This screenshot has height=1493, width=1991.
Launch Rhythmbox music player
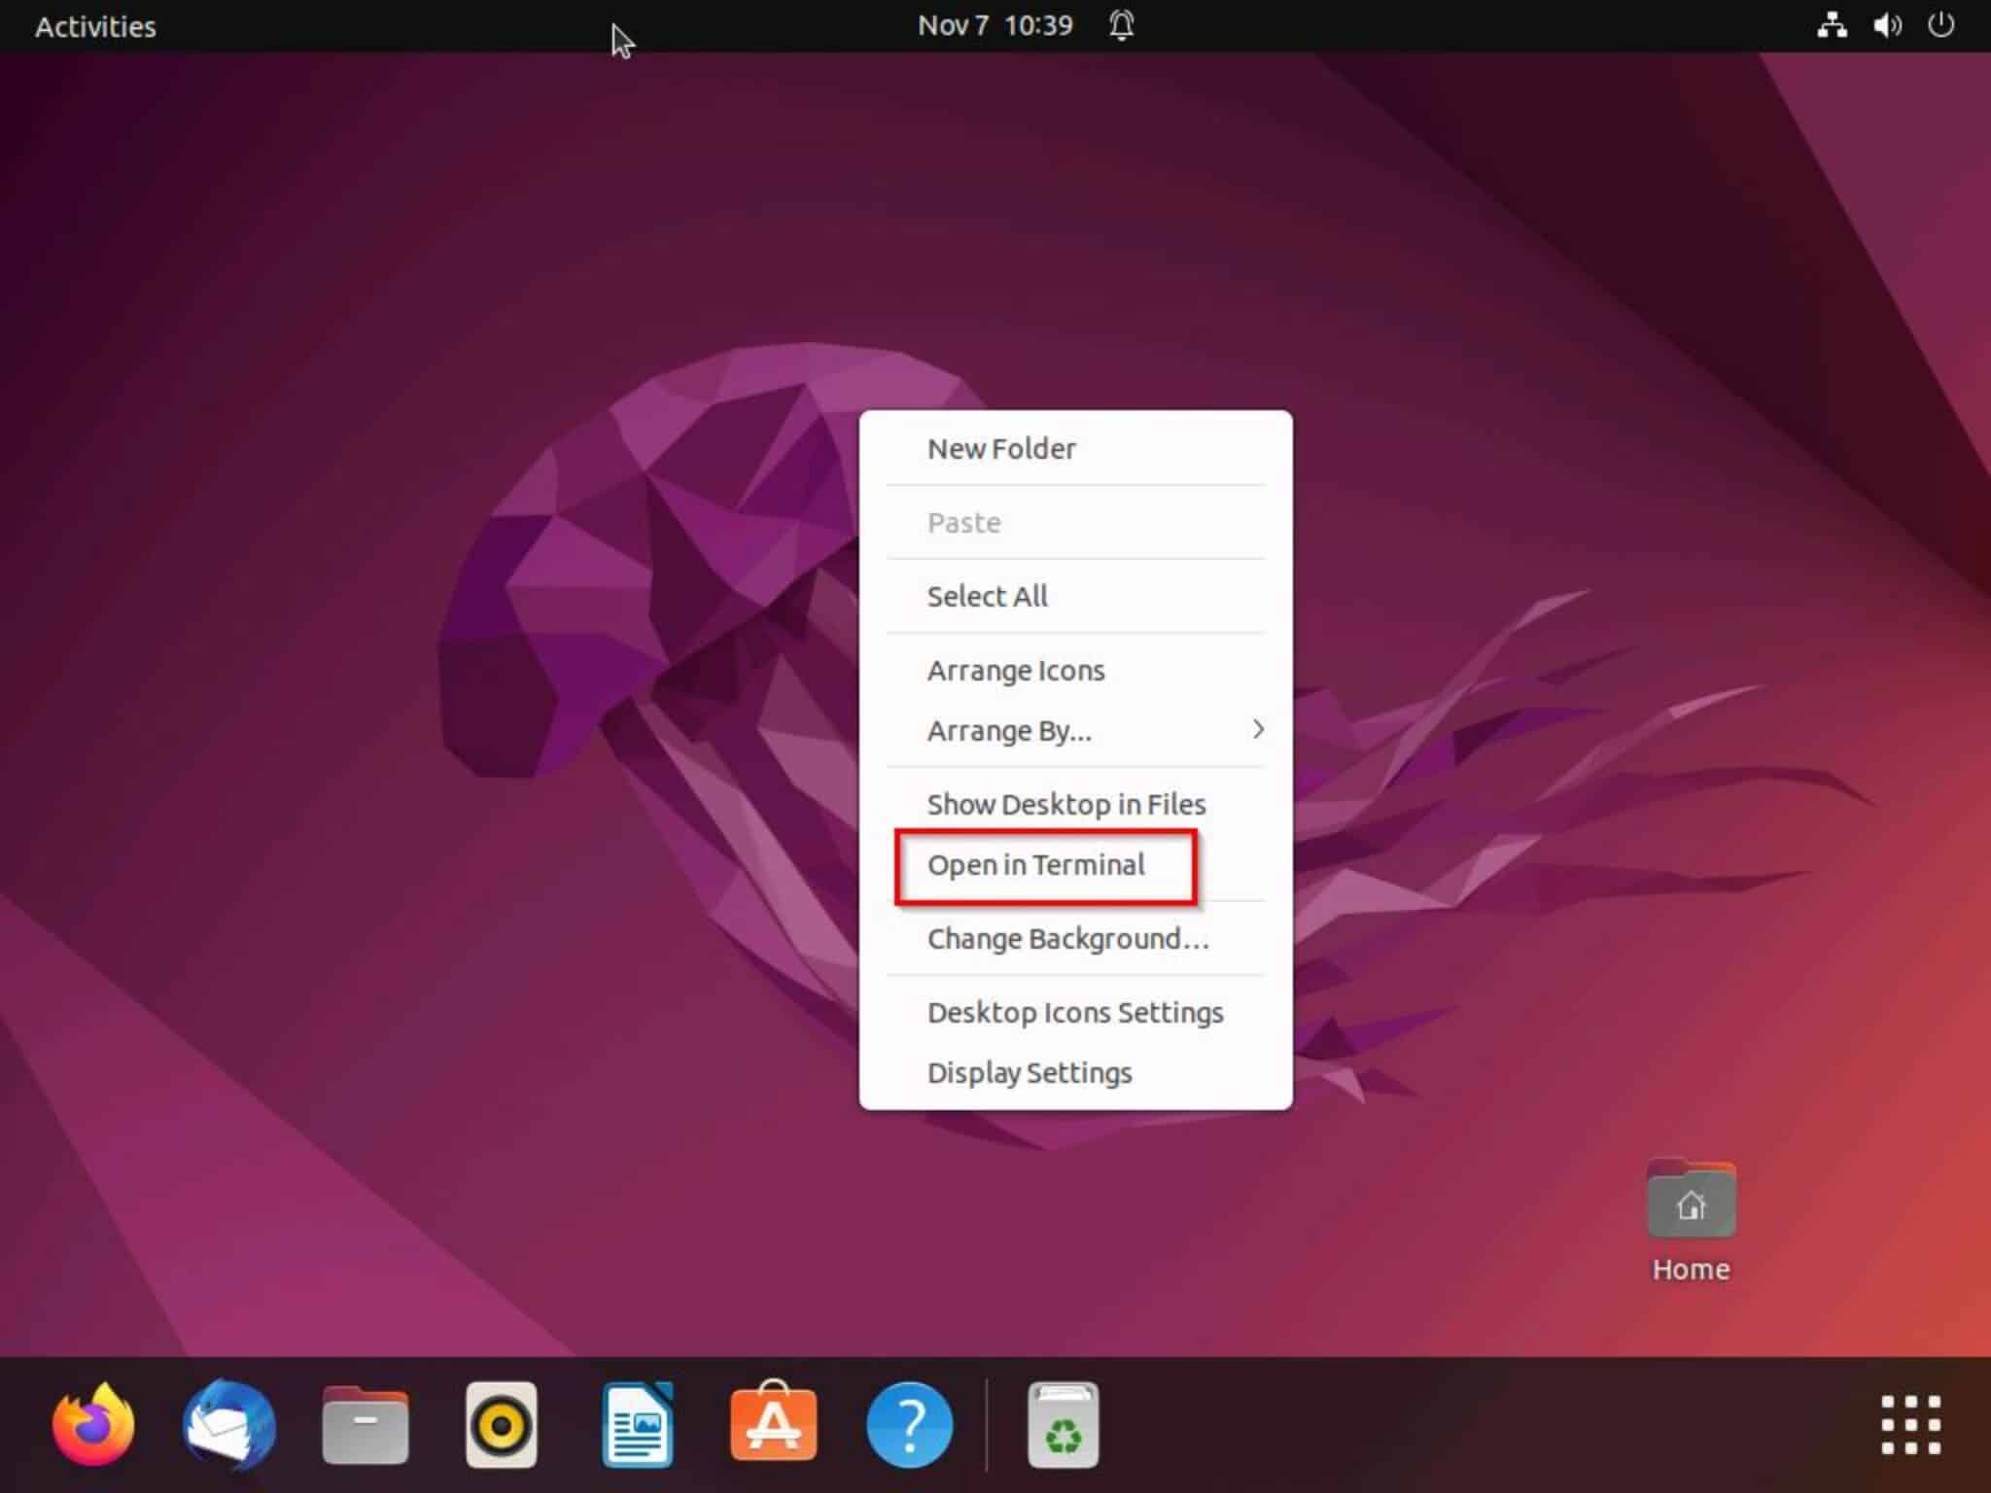click(502, 1425)
